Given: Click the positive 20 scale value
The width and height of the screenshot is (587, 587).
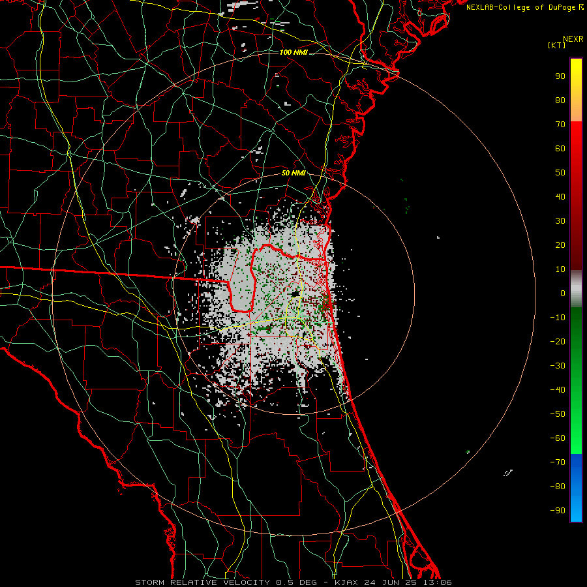Looking at the screenshot, I should pyautogui.click(x=560, y=245).
